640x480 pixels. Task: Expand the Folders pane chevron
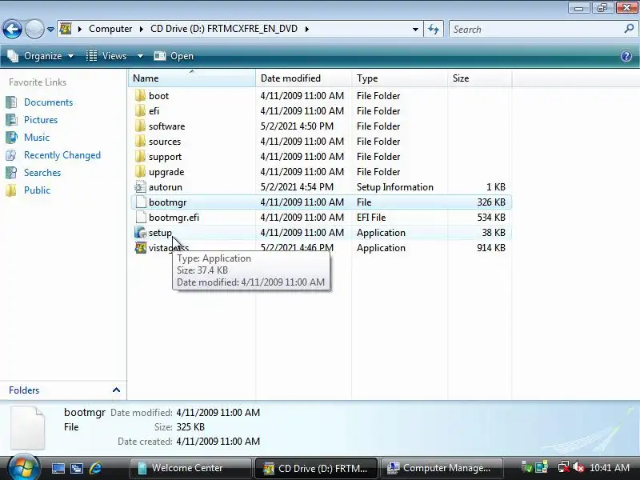(x=116, y=390)
